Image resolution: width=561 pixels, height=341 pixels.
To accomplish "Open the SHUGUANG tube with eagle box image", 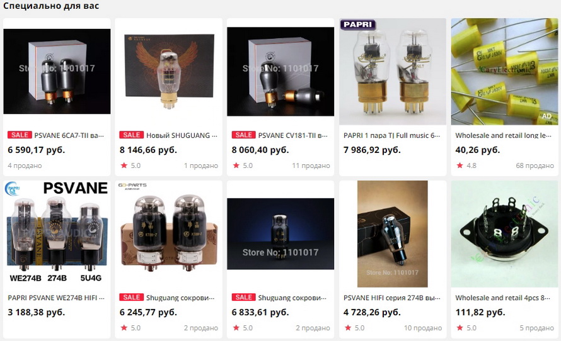I will 169,72.
